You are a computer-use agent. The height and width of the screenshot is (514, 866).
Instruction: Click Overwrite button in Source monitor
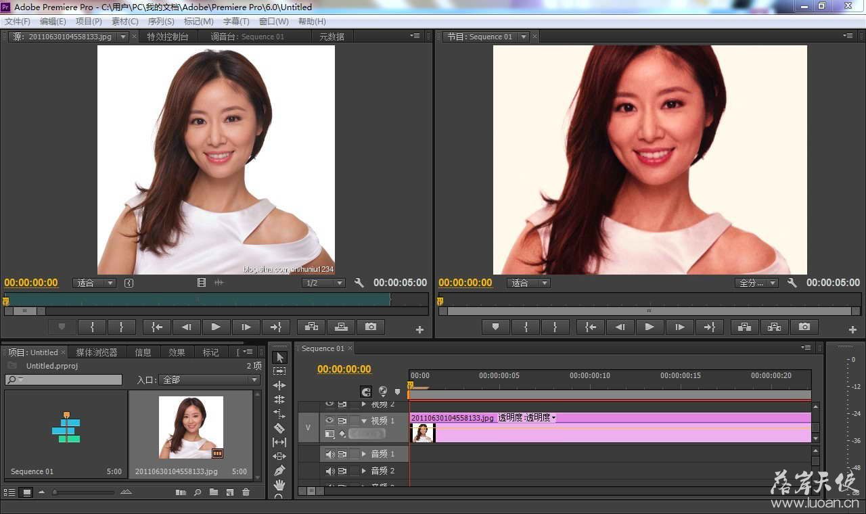coord(341,327)
